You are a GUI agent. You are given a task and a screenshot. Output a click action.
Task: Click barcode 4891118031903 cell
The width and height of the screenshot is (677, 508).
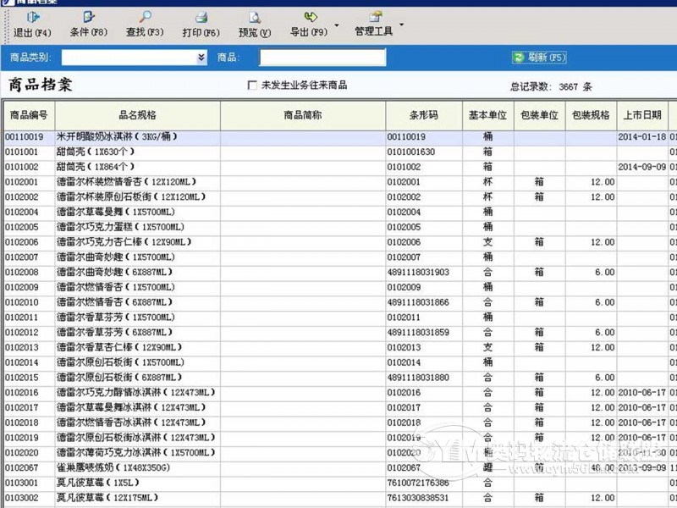[x=424, y=272]
